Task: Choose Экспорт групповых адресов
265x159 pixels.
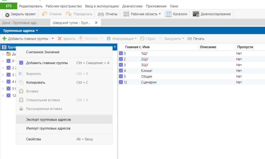Action: point(64,119)
